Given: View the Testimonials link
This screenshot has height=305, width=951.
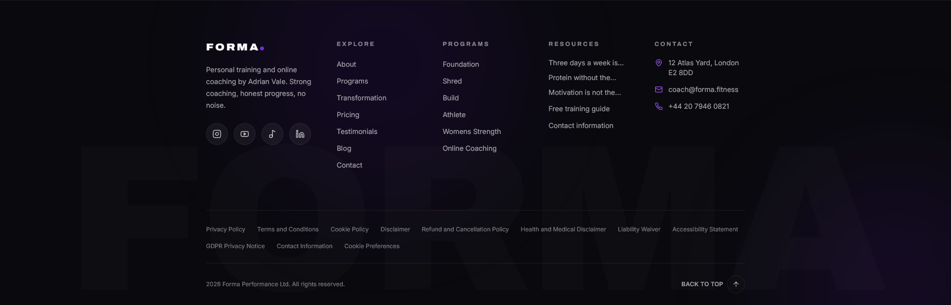Looking at the screenshot, I should click(357, 131).
